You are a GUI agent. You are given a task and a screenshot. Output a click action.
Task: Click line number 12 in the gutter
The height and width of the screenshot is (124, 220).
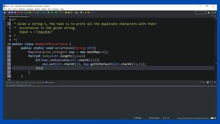tap(9, 52)
